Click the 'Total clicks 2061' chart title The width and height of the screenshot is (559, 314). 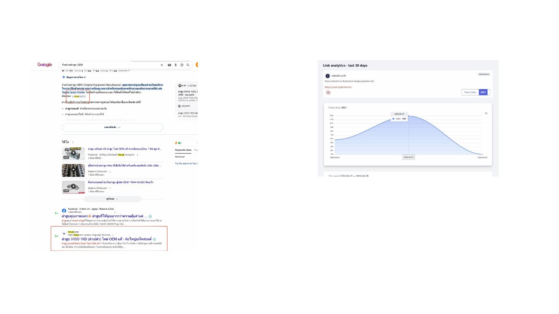[x=338, y=108]
